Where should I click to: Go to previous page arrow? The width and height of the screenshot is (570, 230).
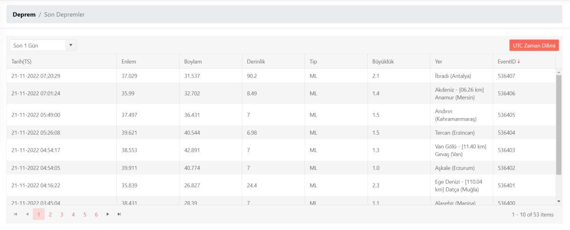click(x=27, y=214)
